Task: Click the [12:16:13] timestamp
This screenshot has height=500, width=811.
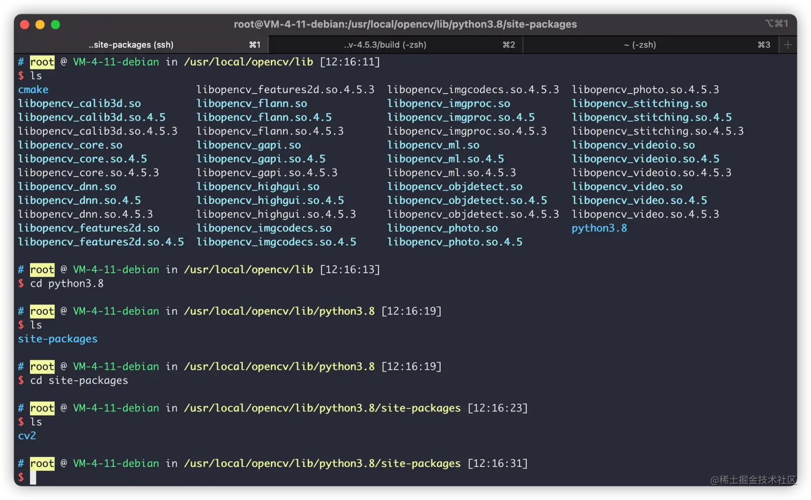Action: point(350,269)
